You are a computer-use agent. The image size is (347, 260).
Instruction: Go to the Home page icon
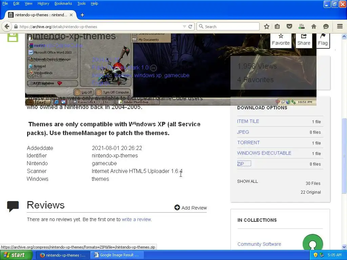click(x=314, y=26)
